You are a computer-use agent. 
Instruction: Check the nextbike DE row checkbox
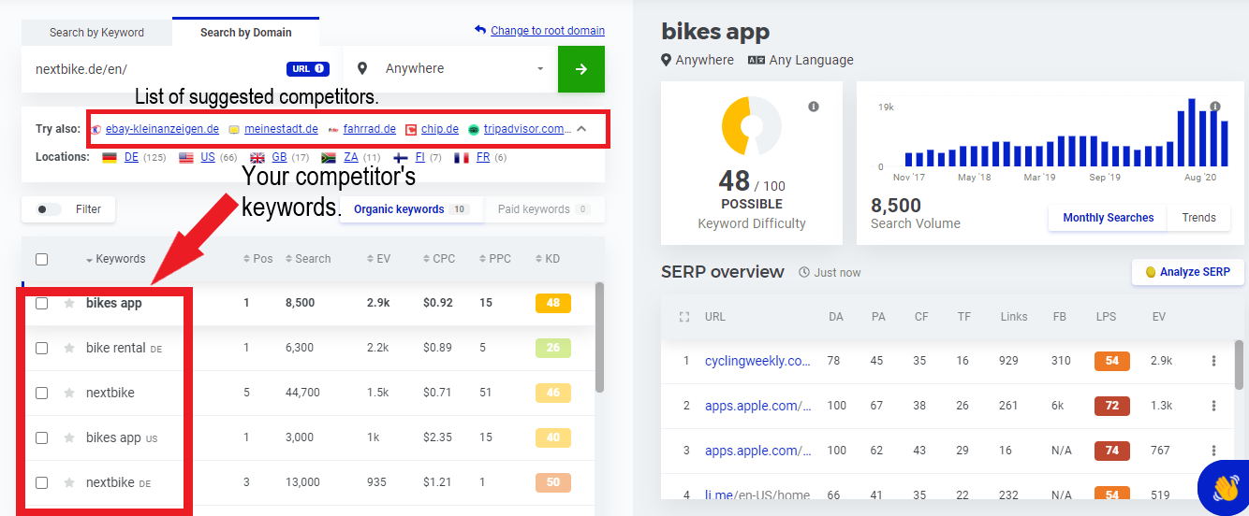(x=41, y=482)
